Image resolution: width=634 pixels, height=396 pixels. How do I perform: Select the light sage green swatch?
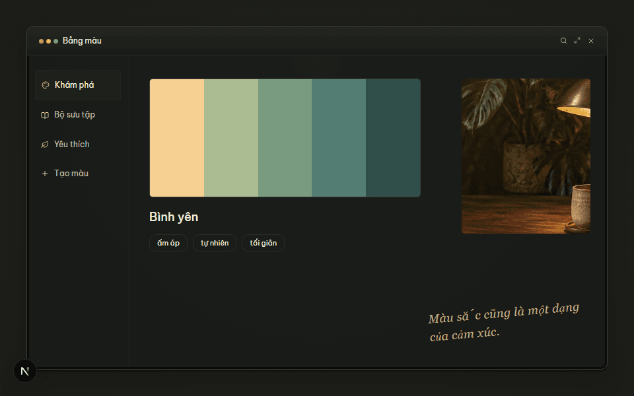231,138
